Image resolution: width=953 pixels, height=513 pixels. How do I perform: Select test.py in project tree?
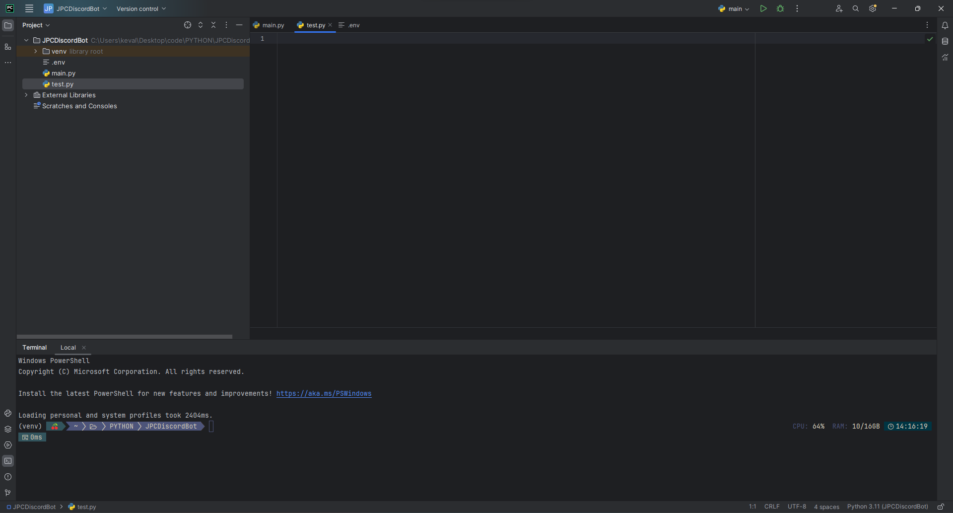(133, 84)
